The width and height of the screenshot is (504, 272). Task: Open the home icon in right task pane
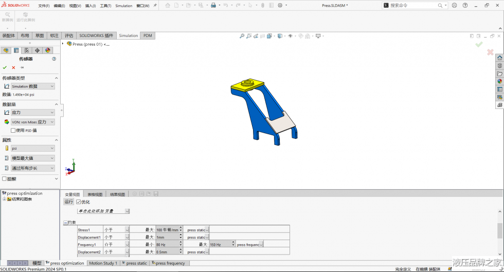point(499,58)
